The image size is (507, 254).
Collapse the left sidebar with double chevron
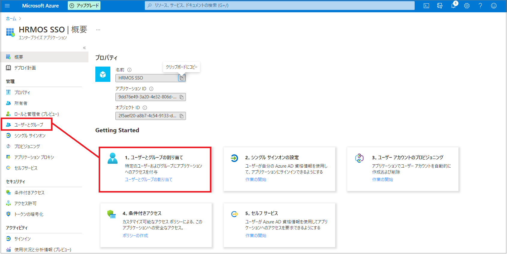84,48
